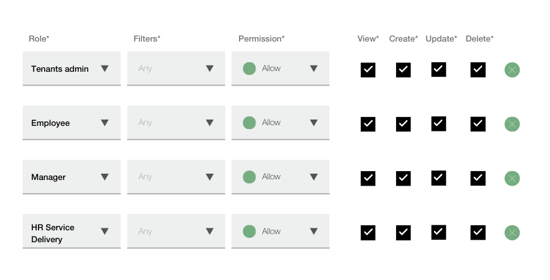This screenshot has width=550, height=280.
Task: Uncheck View for Tenants admin
Action: coord(368,70)
